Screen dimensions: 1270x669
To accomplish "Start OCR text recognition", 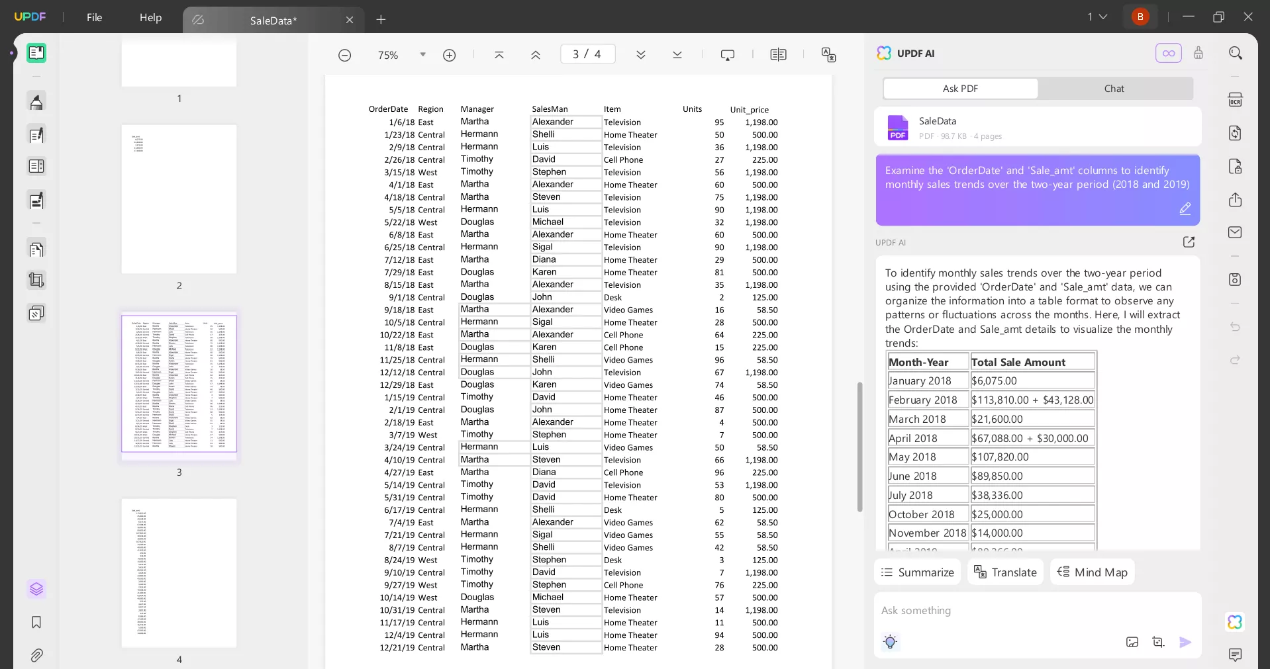I will tap(1236, 99).
